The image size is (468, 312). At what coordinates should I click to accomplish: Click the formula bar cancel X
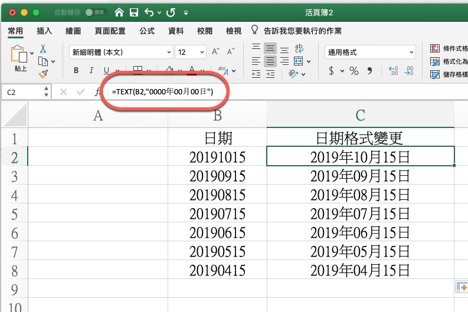[63, 91]
